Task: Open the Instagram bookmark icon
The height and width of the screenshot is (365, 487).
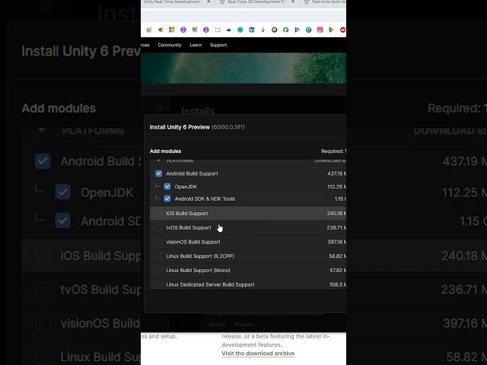Action: pyautogui.click(x=320, y=30)
